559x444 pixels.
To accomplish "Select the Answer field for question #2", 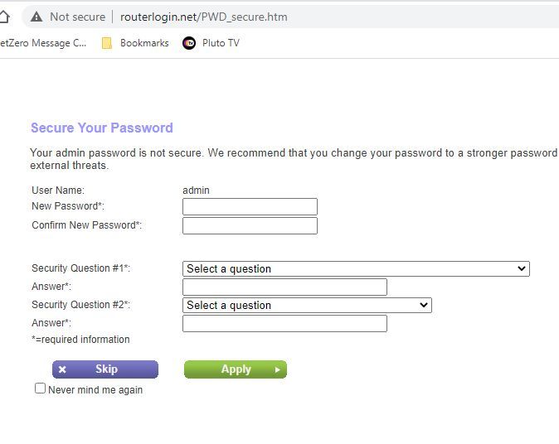I will coord(284,323).
